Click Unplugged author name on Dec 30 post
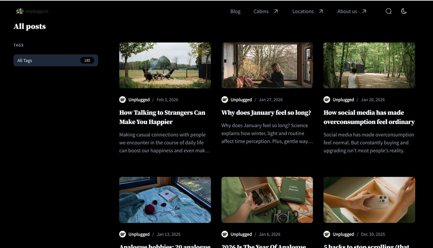This screenshot has width=433, height=248. [343, 234]
